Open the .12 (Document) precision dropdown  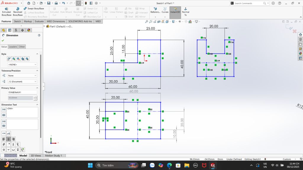22,81
